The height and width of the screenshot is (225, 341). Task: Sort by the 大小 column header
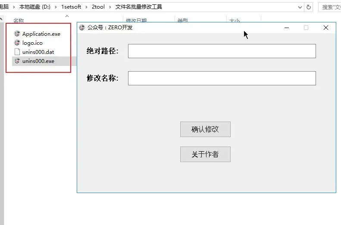(x=235, y=20)
